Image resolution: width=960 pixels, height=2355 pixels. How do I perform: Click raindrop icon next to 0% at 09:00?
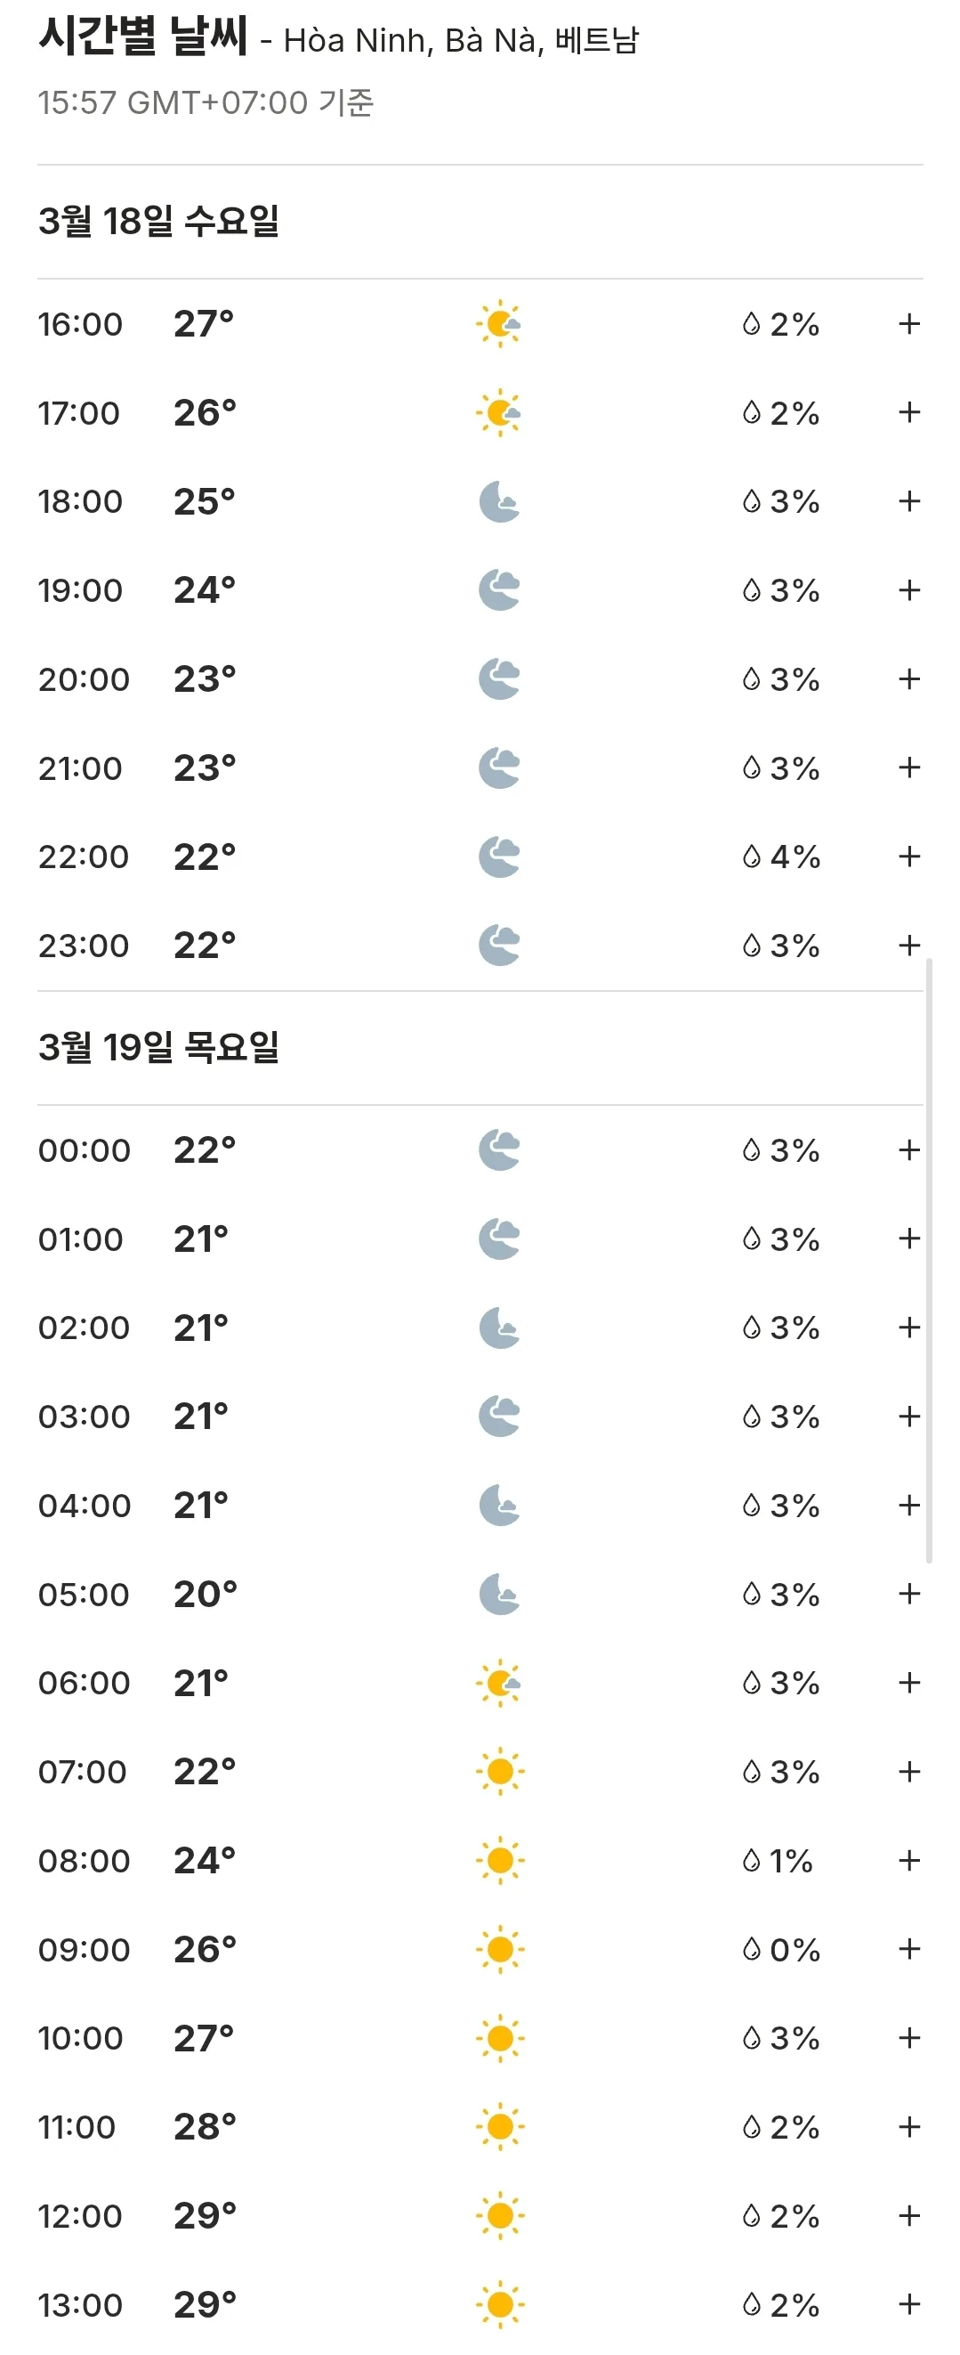tap(751, 1949)
